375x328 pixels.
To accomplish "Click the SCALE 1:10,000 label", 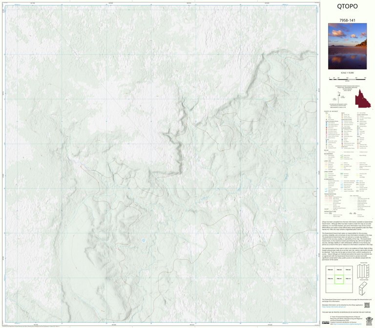I will [347, 73].
